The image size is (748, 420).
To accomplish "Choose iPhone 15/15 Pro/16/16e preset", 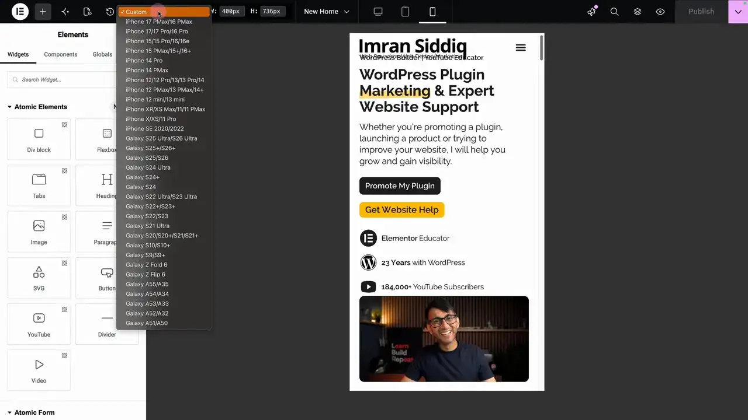I will (164, 41).
